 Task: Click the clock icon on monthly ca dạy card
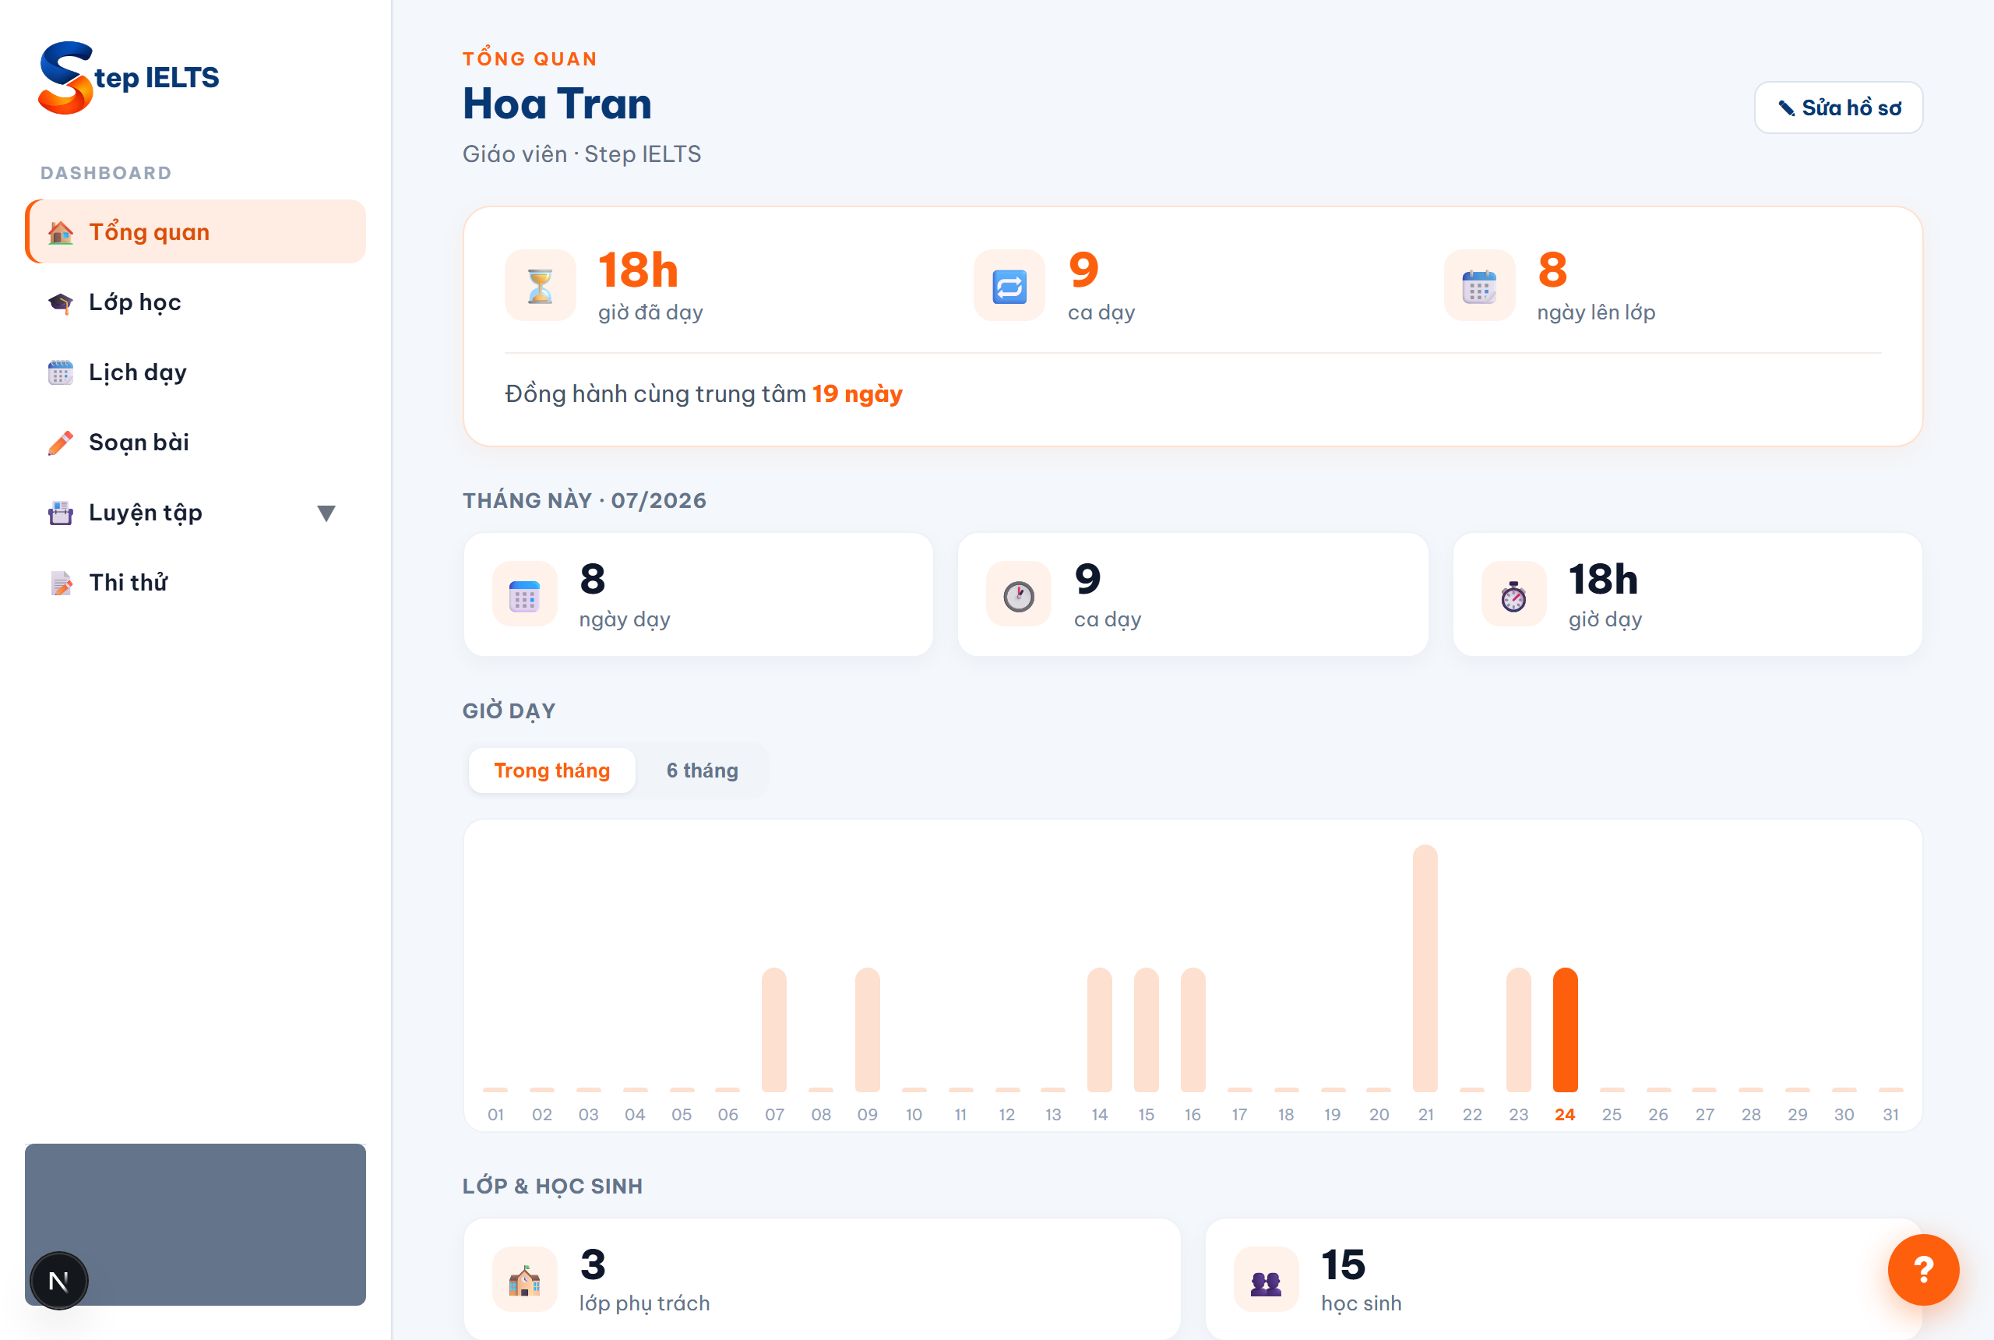pyautogui.click(x=1018, y=594)
